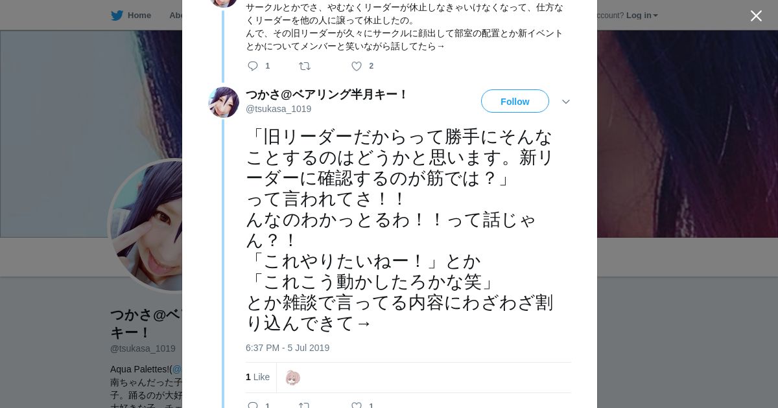The width and height of the screenshot is (778, 408).
Task: Open the tweet timestamp 6:37 PM - 5 Jul 2019
Action: (287, 348)
